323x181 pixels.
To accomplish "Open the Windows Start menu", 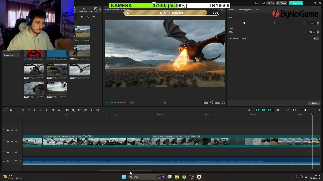I will tap(124, 177).
